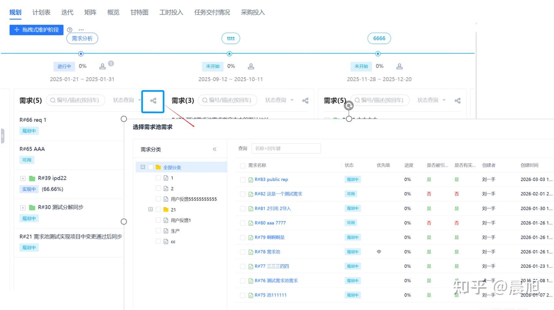Screen dimensions: 554x310
Task: Click the timeline node under tttt
Action: coord(229,53)
